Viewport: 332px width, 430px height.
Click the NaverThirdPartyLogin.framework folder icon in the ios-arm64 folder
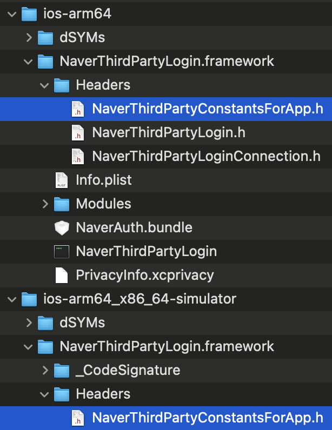[45, 62]
